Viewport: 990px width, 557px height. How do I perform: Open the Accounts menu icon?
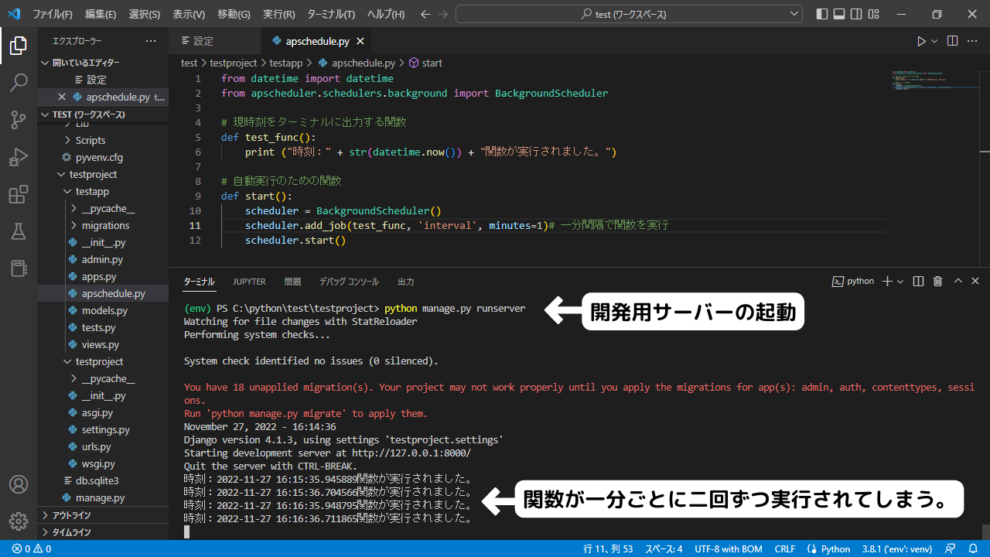pyautogui.click(x=19, y=485)
